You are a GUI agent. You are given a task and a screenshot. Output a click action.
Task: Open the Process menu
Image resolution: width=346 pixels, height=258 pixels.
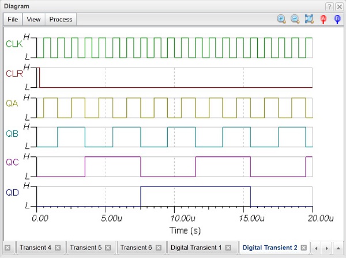coord(61,20)
